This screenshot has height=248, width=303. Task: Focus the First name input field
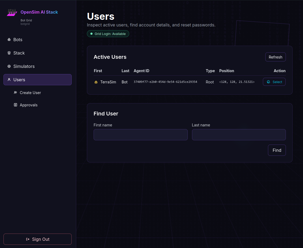click(x=140, y=135)
